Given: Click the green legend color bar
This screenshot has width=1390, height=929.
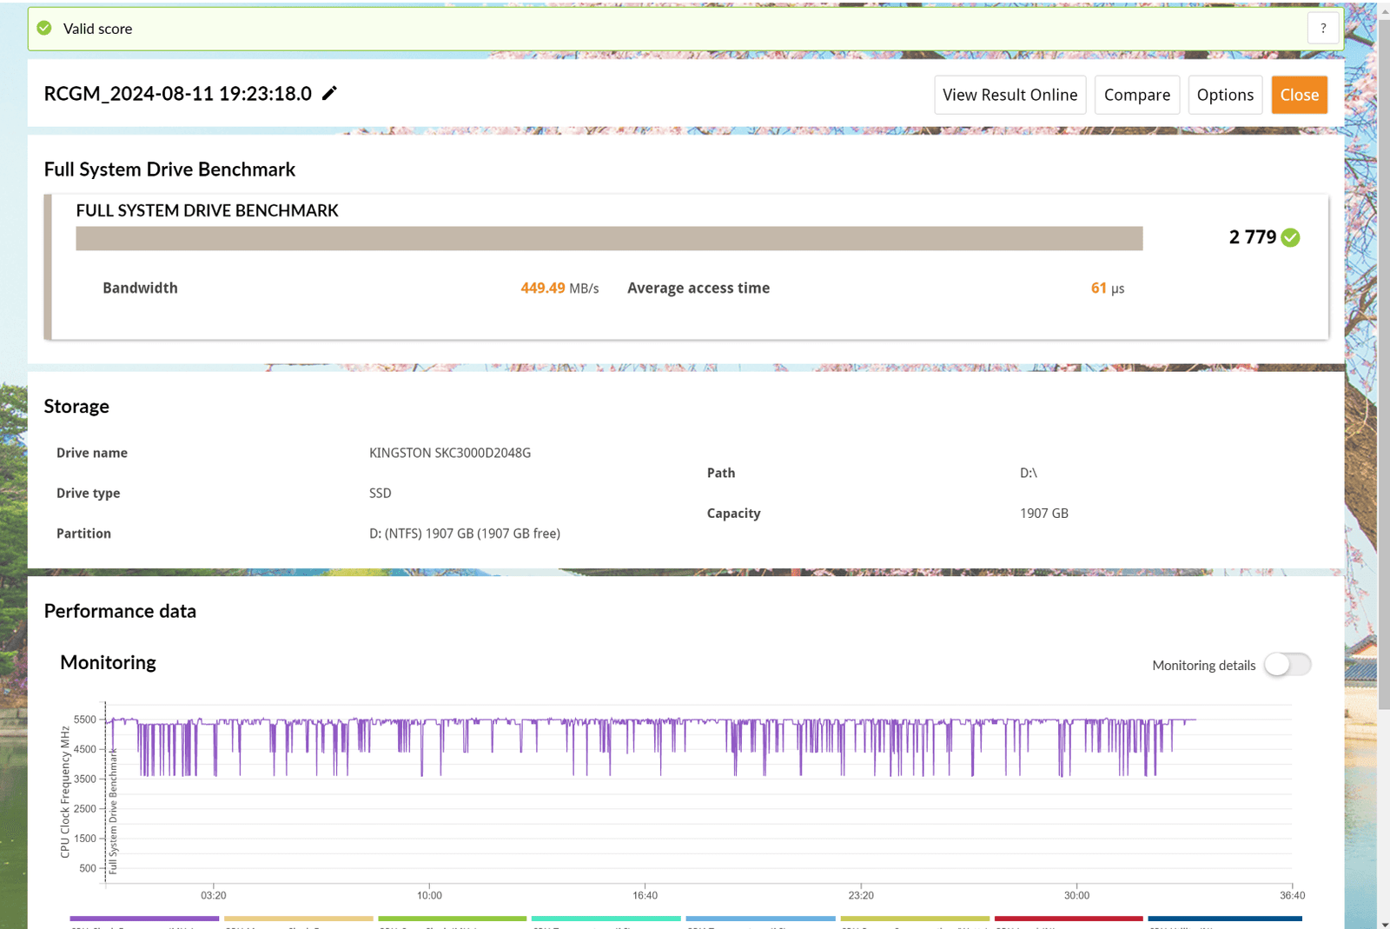Looking at the screenshot, I should point(453,919).
